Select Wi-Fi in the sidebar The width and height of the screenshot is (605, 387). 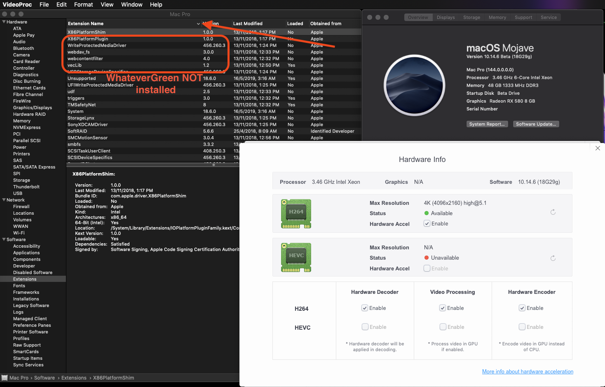(x=19, y=233)
